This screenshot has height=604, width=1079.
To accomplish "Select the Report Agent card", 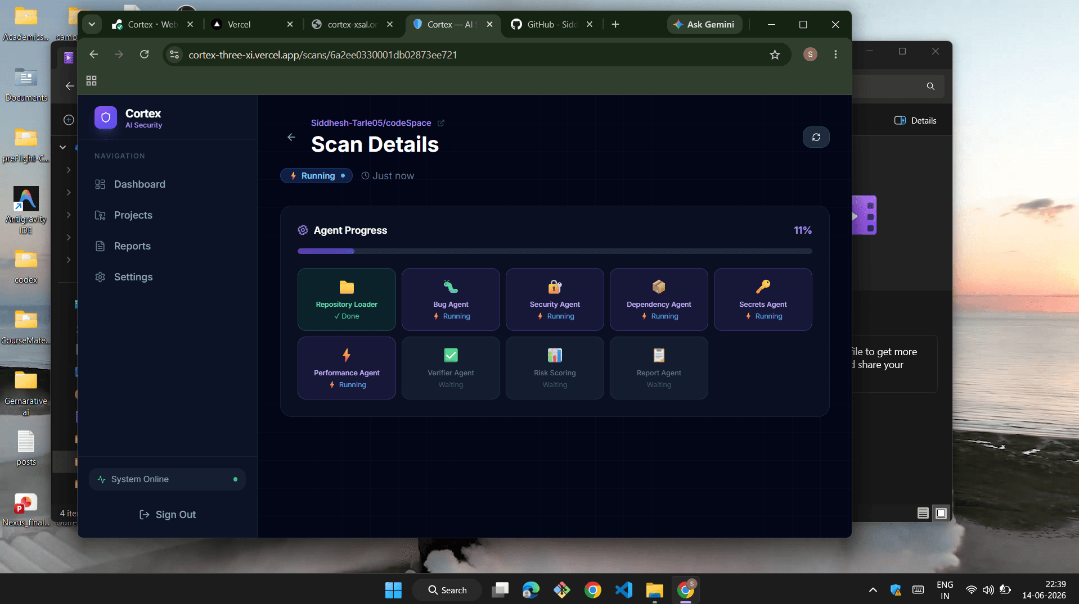I will click(x=659, y=368).
